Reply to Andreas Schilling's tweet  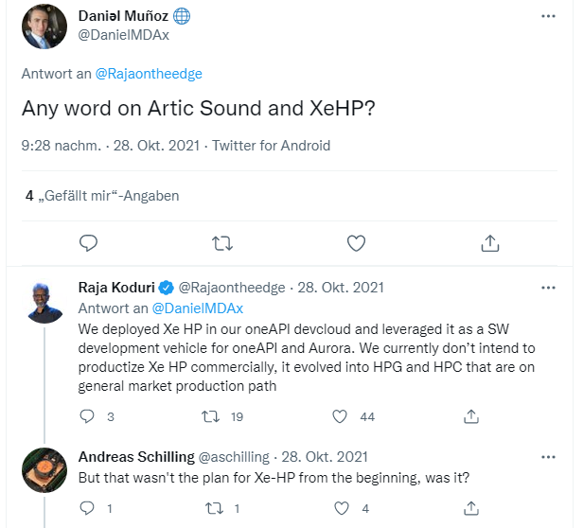pos(88,508)
